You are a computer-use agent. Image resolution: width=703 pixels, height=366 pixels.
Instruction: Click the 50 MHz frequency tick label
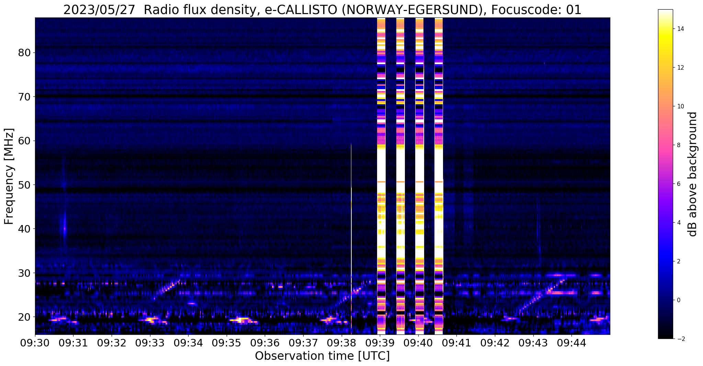pyautogui.click(x=24, y=185)
